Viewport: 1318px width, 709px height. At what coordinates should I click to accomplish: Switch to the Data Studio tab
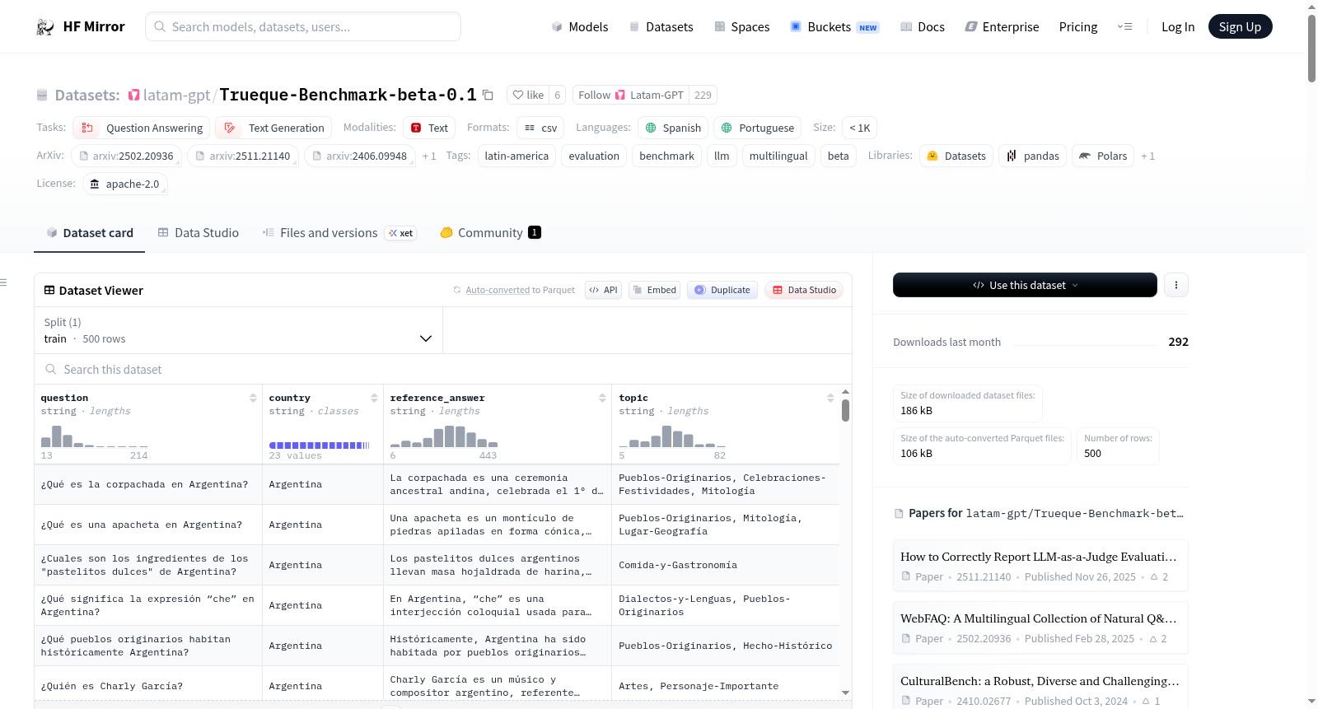coord(199,233)
